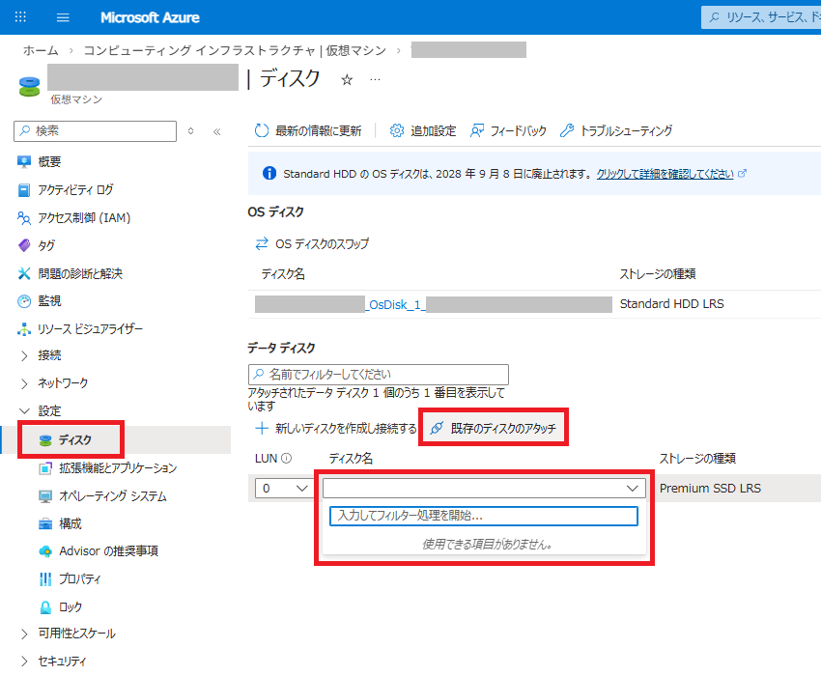Open the OsDisk_1 disk link
The width and height of the screenshot is (821, 676).
[x=433, y=305]
